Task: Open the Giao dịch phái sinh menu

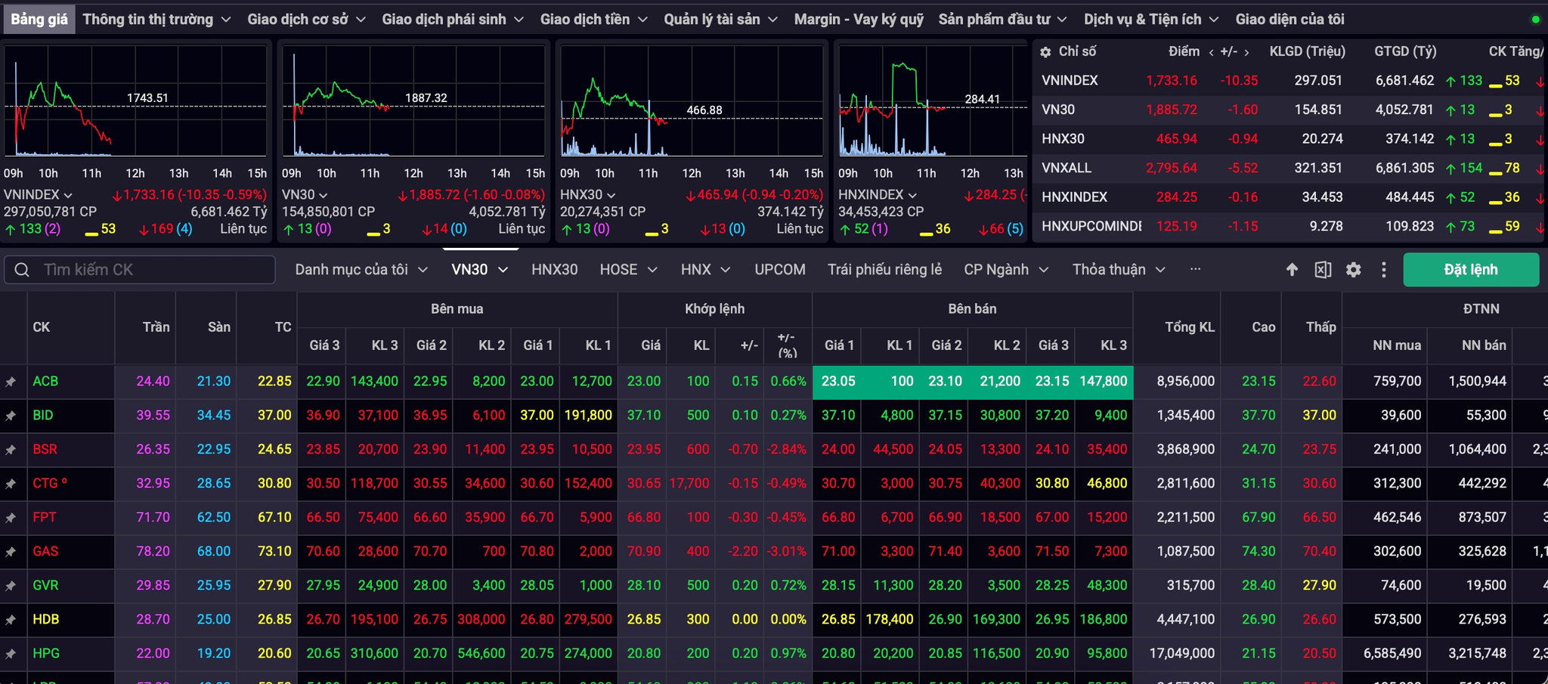Action: click(x=452, y=20)
